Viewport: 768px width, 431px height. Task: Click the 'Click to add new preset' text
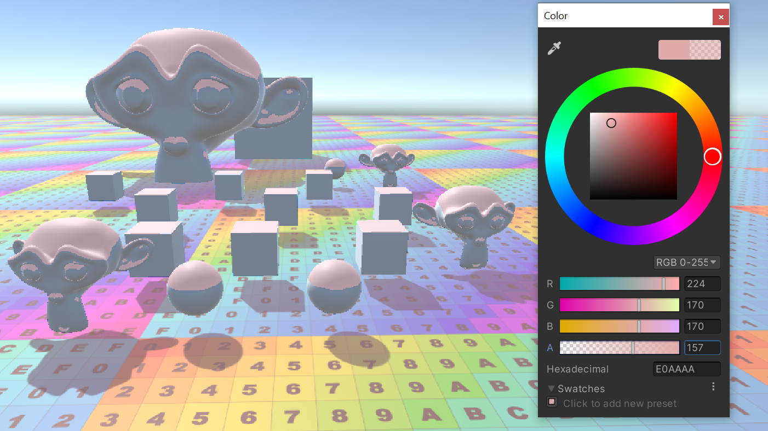pos(620,403)
